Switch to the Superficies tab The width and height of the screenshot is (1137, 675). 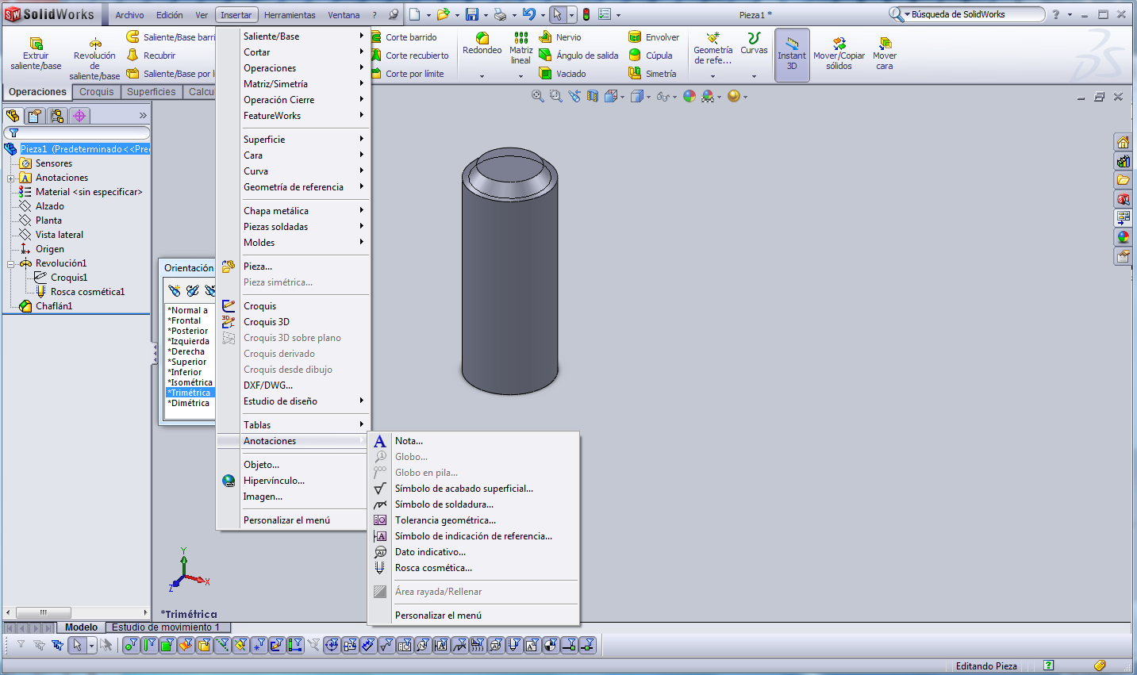152,92
